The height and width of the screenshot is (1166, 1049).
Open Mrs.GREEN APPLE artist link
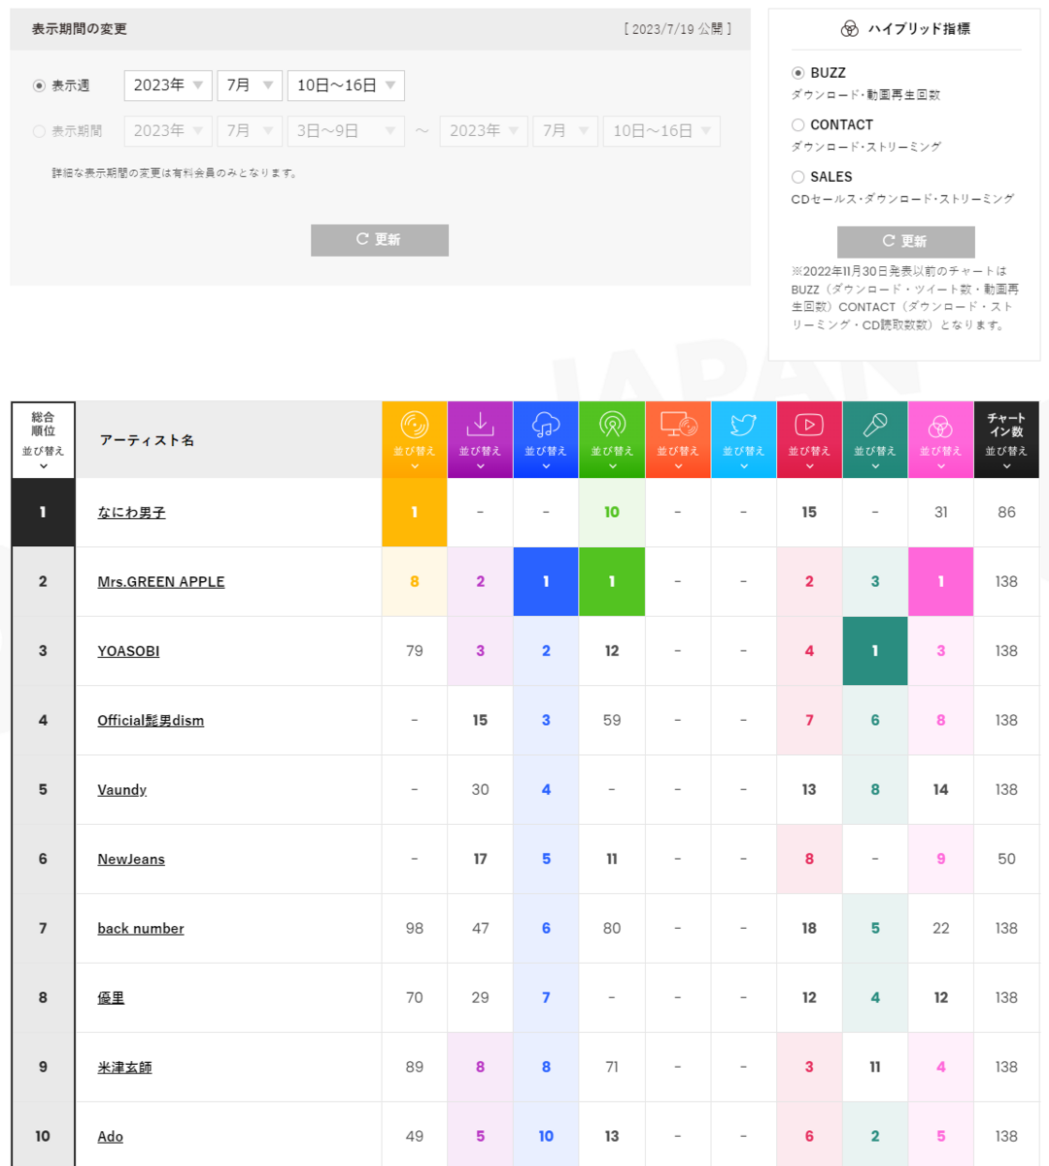point(161,581)
